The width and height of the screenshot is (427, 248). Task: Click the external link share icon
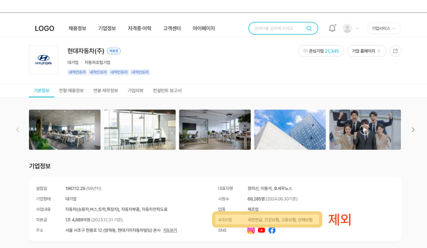coord(395,51)
